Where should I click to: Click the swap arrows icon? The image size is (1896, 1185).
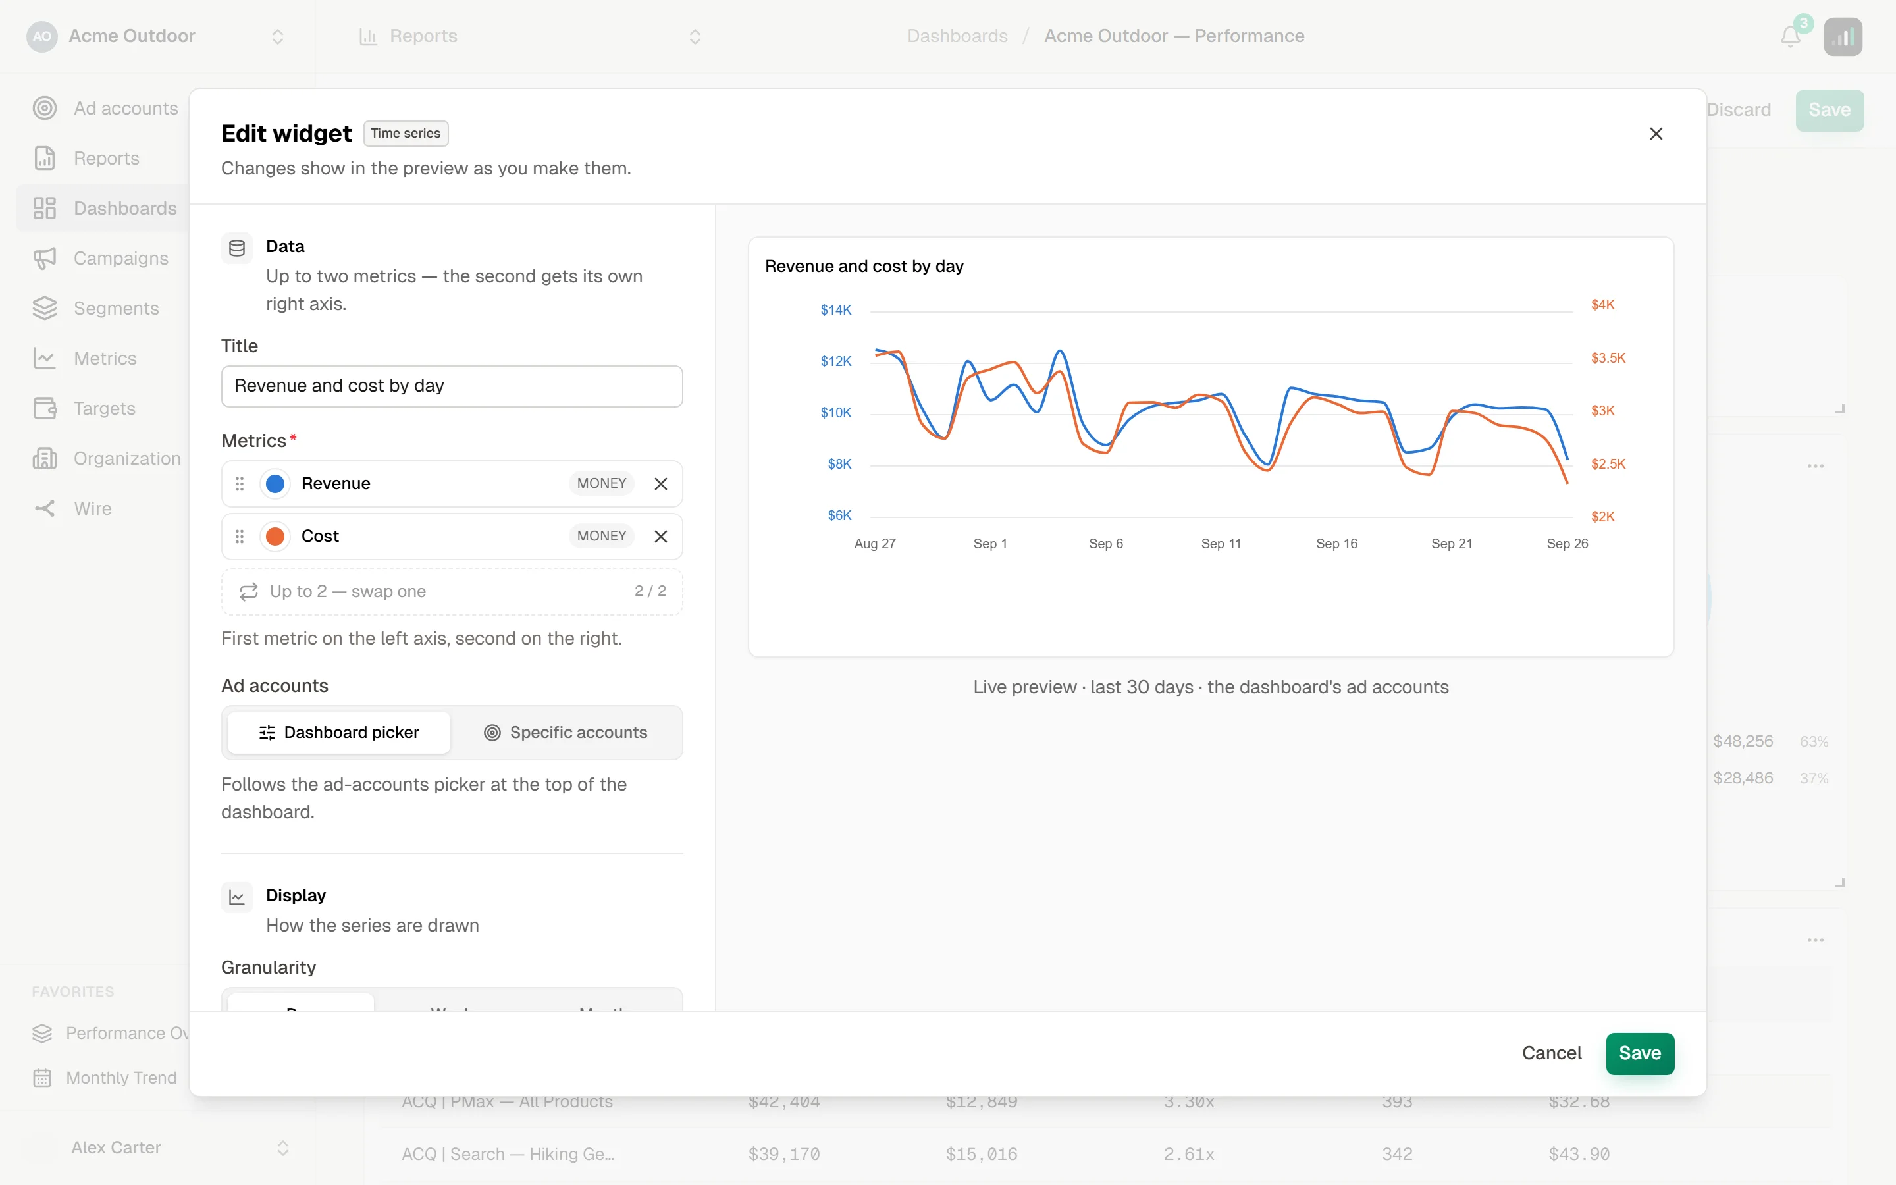coord(249,592)
